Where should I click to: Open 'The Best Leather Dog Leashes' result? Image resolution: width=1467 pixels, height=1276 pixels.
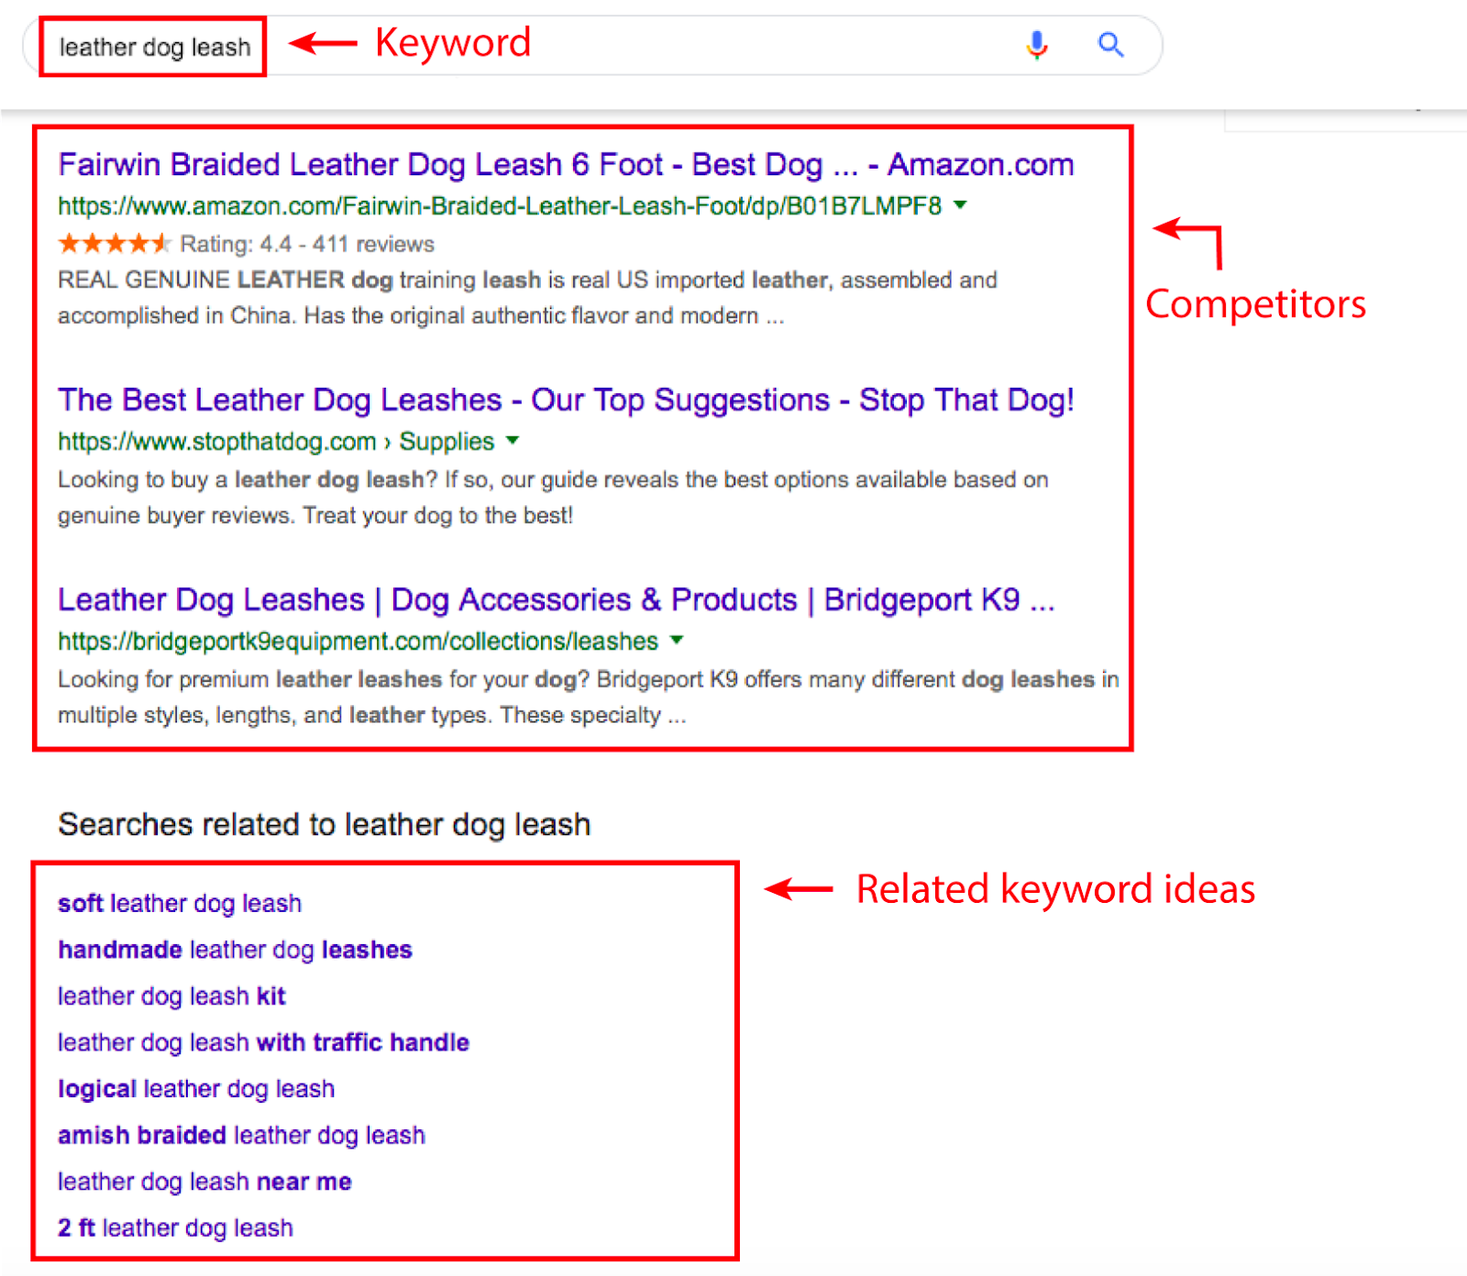click(566, 401)
